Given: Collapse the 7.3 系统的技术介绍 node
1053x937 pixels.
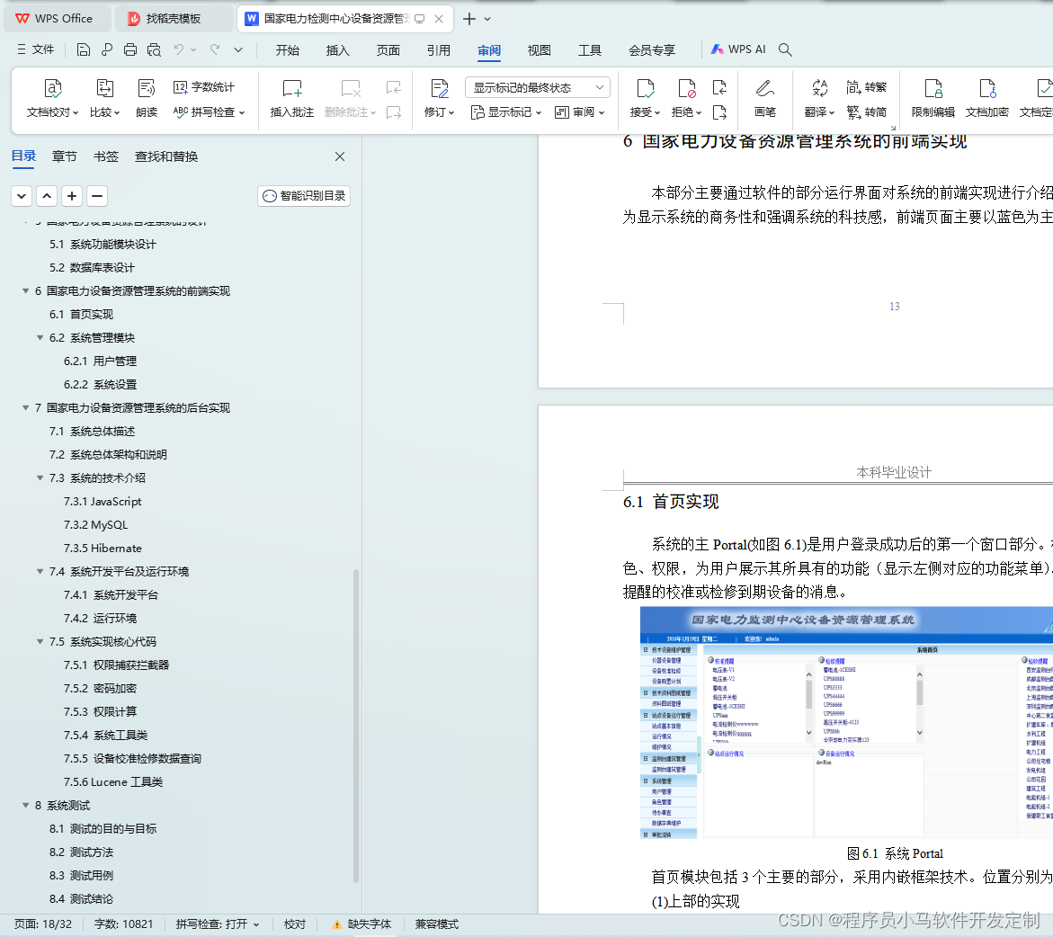Looking at the screenshot, I should 40,478.
